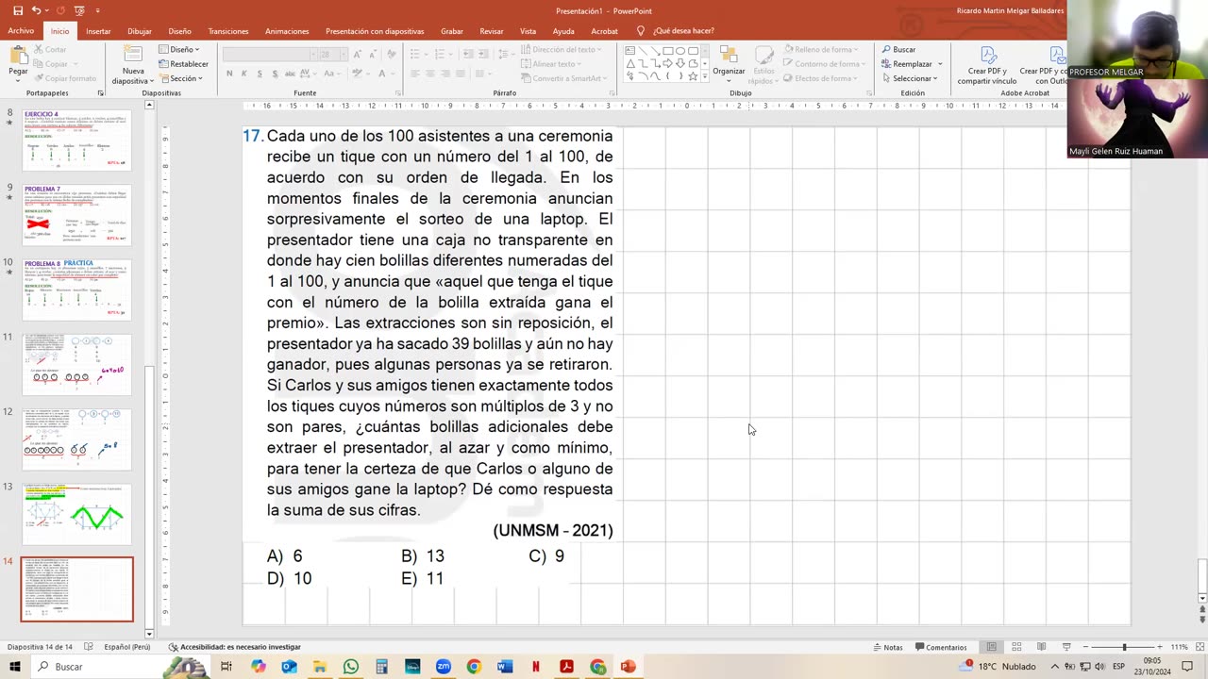This screenshot has height=679, width=1208.
Task: Click zoom out minus button
Action: [x=1087, y=647]
